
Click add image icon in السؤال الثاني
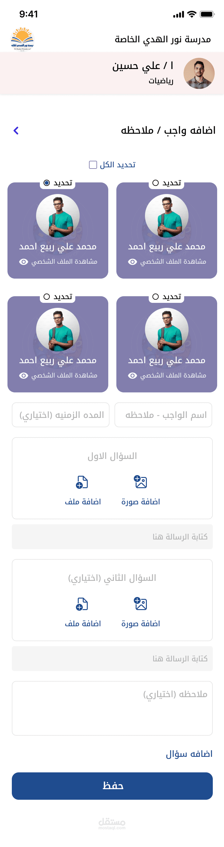(140, 604)
